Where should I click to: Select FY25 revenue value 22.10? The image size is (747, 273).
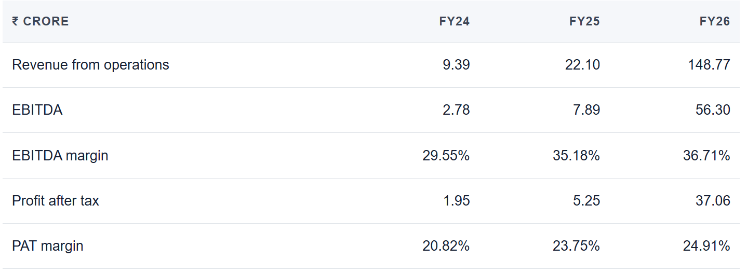582,65
